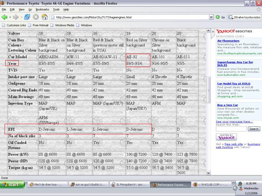
Task: Click the 8:35 PM system clock
Action: point(251,184)
